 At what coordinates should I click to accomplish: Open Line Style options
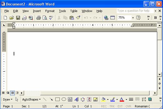tap(131, 99)
